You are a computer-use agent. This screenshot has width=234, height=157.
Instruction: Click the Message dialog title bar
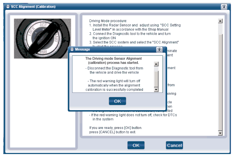112,49
